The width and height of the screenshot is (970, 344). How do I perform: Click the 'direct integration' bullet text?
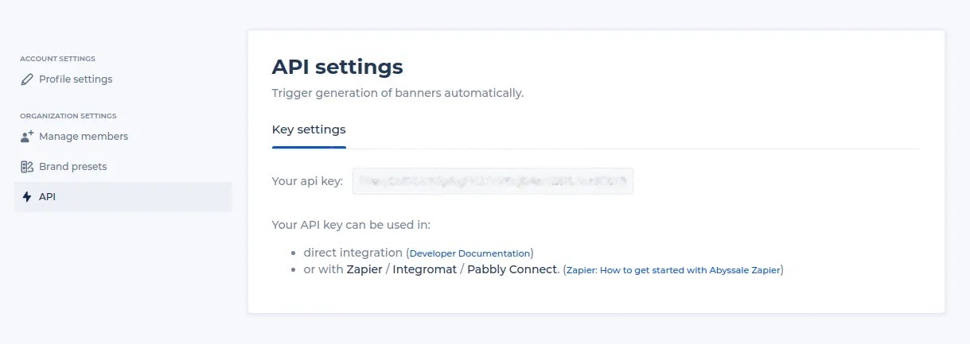[x=353, y=252]
